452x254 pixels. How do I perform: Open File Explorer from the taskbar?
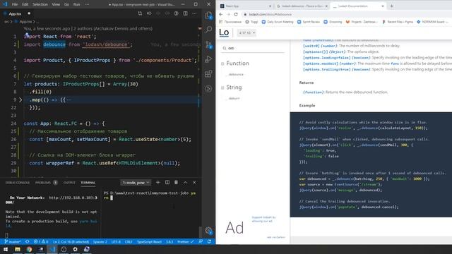[17, 249]
